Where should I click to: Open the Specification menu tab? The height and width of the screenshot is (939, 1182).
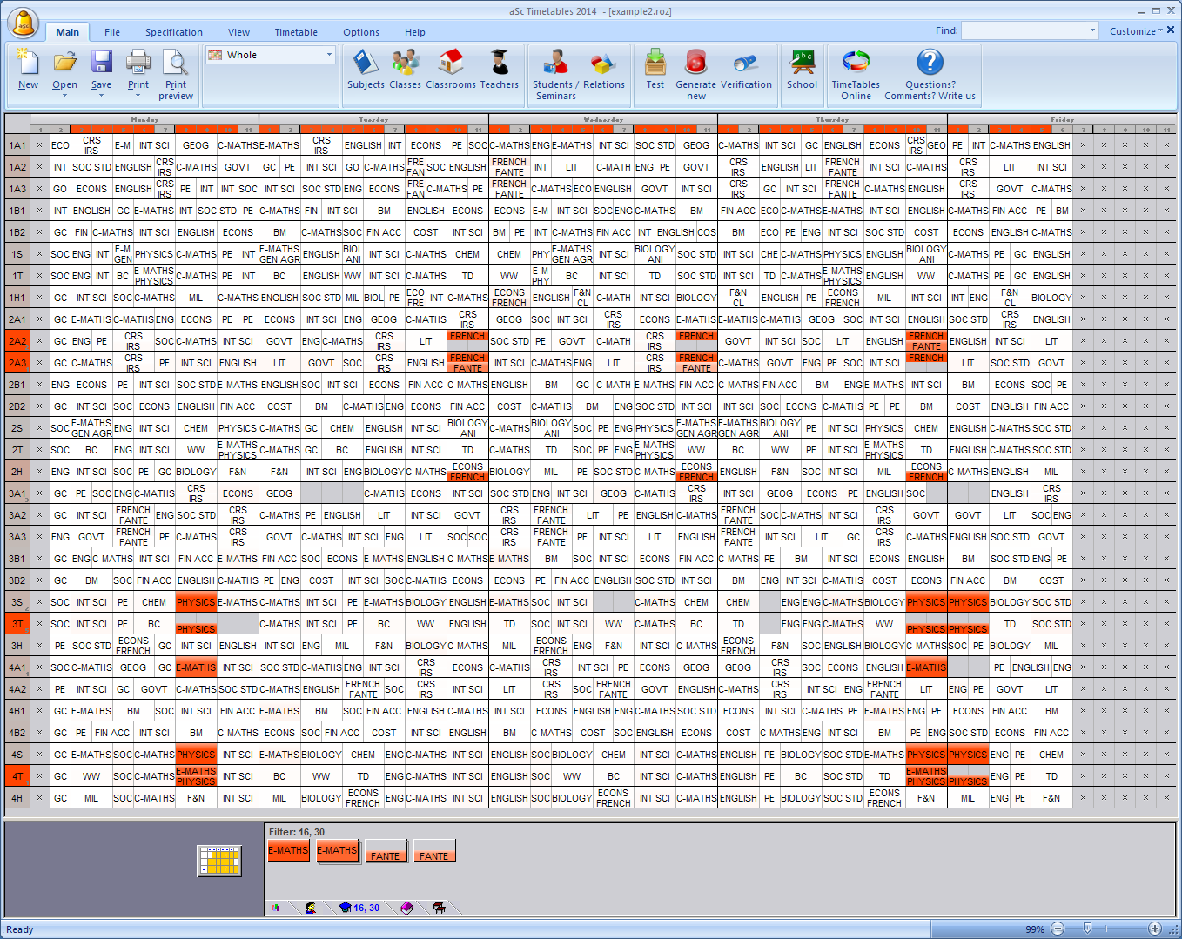click(173, 32)
